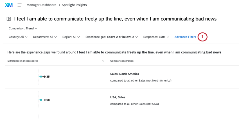Click the XM logo icon
The width and height of the screenshot is (239, 119).
9,5
